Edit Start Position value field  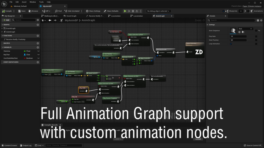238,40
